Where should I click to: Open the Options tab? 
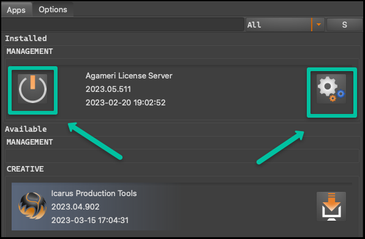53,10
